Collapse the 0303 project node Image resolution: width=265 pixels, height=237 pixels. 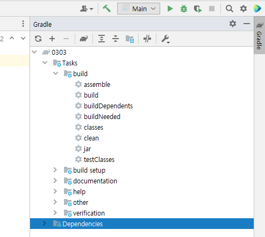click(x=34, y=52)
